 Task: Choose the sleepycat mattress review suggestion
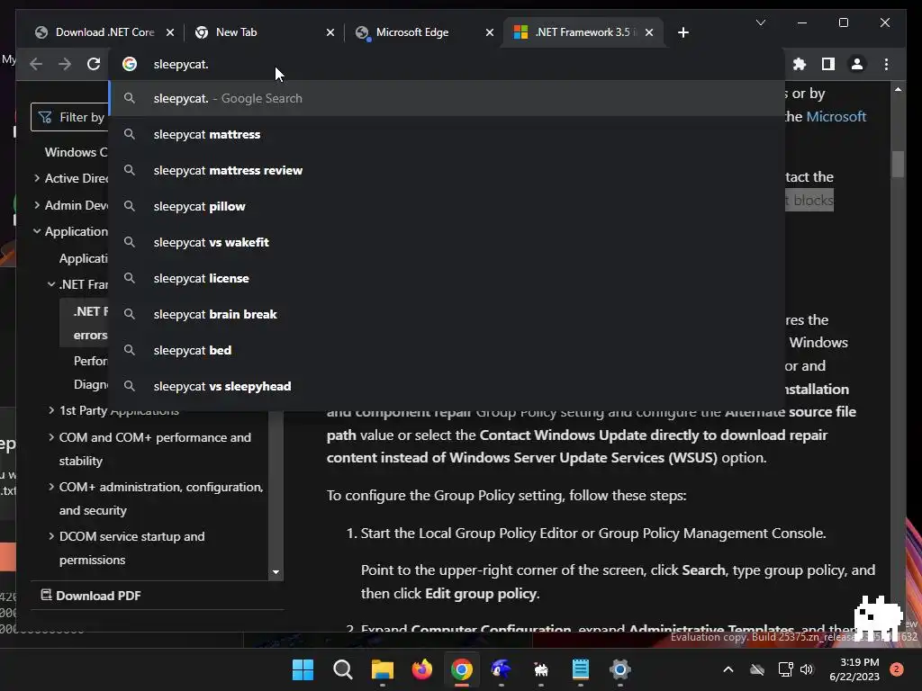tap(447, 170)
